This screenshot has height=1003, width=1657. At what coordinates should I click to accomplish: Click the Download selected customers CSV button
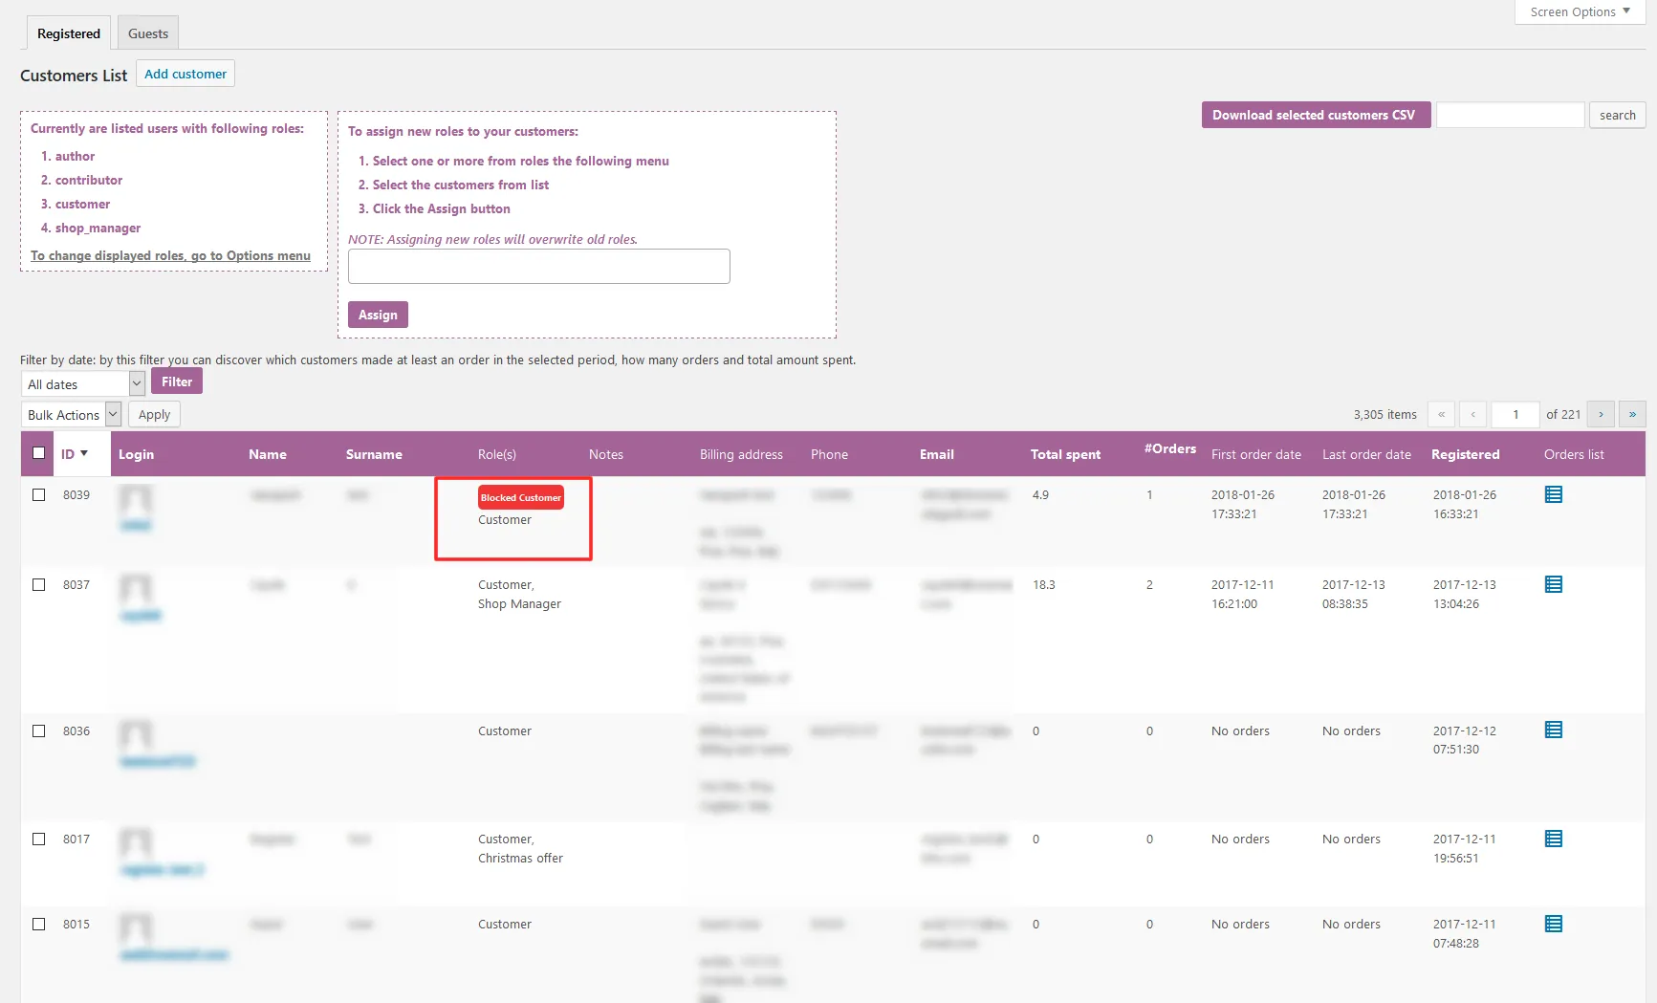click(x=1315, y=114)
